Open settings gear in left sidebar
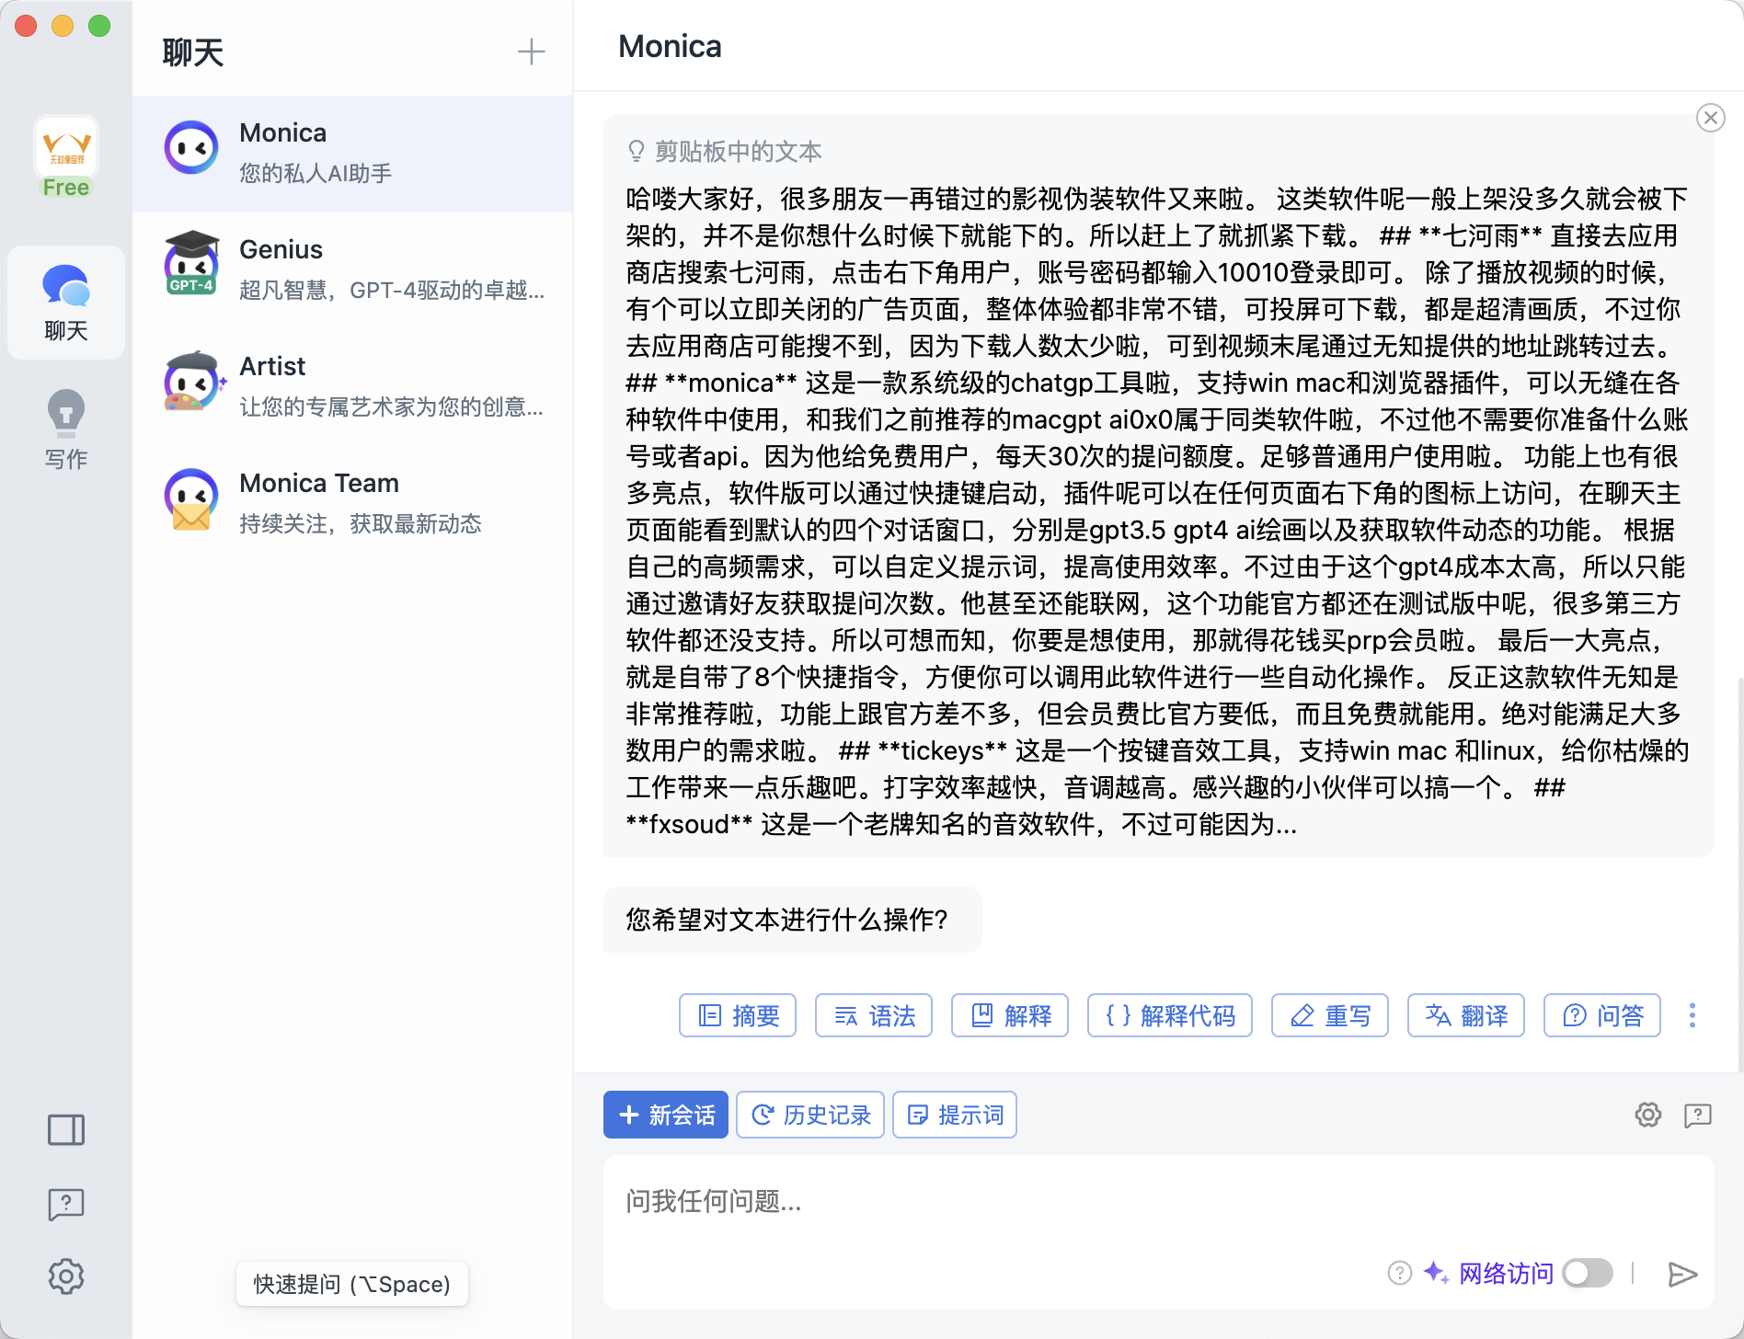Screen dimensions: 1744x1339 pos(66,1276)
